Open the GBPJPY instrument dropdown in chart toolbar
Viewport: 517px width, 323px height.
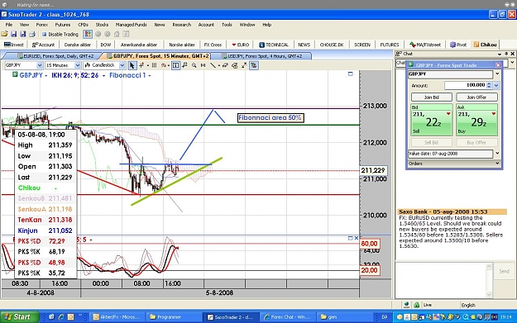40,65
